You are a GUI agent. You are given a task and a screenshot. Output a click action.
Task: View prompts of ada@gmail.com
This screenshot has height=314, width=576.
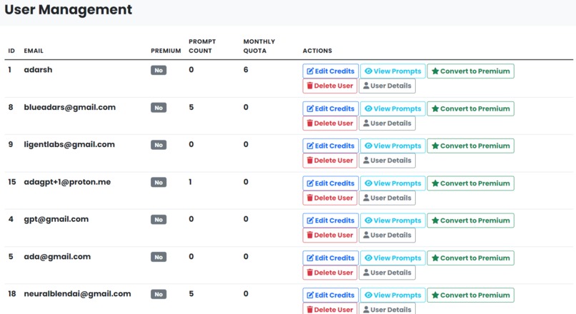tap(392, 258)
